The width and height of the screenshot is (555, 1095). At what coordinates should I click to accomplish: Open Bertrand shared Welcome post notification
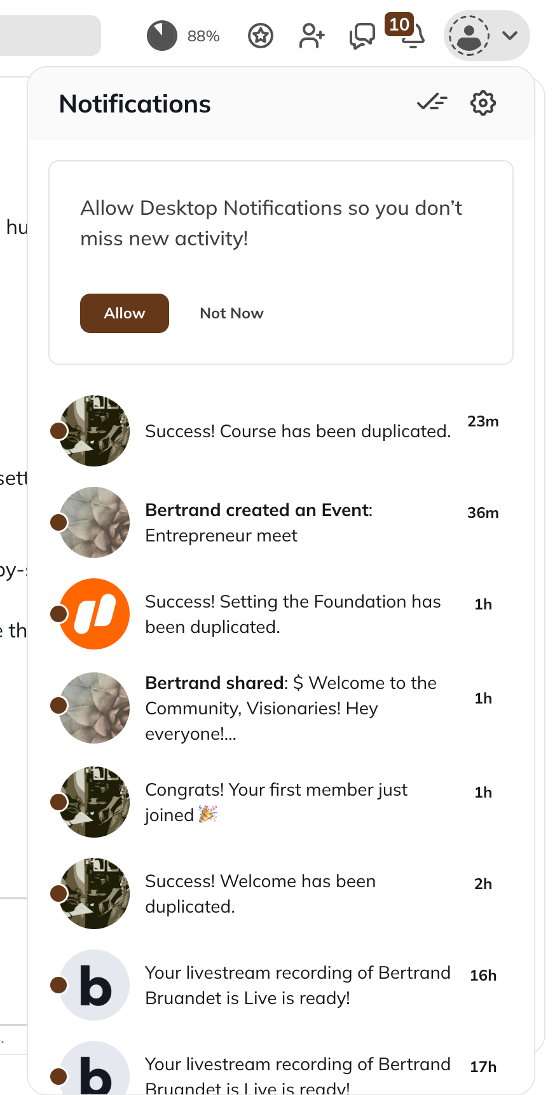pyautogui.click(x=291, y=708)
